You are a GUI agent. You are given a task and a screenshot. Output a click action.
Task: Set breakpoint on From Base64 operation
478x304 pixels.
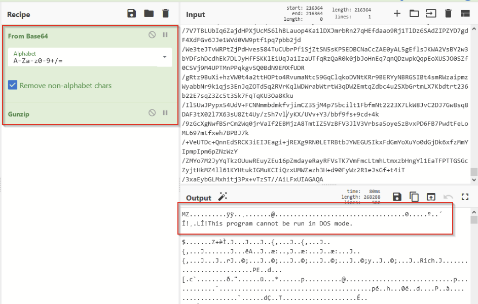tap(165, 35)
